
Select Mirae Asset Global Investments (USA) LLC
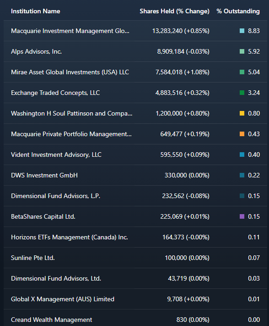(70, 72)
